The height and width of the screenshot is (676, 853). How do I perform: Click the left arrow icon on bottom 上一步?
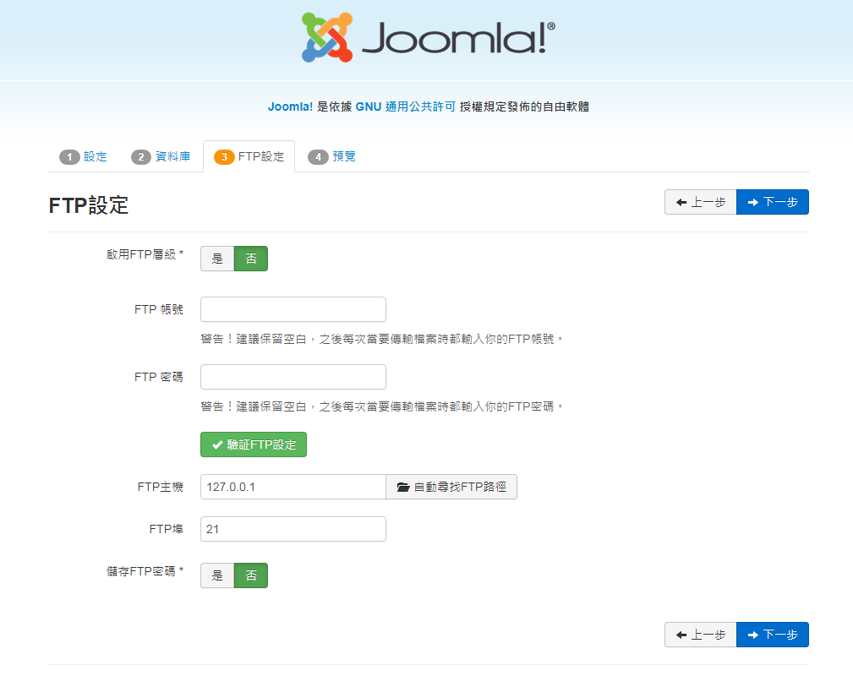pyautogui.click(x=681, y=635)
